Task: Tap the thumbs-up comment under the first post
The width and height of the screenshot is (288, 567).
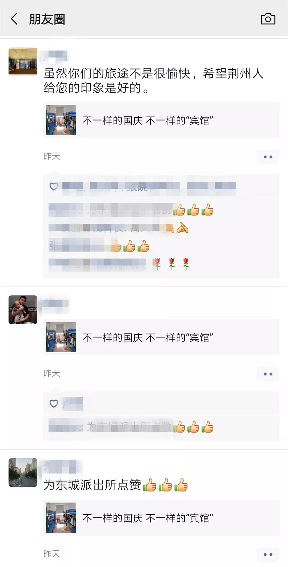Action: 131,210
